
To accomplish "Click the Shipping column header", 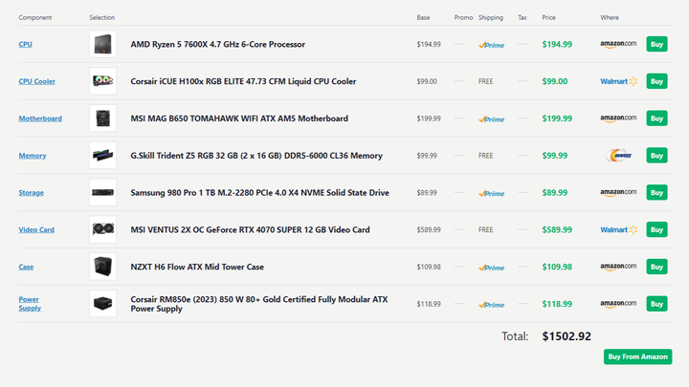I will point(491,17).
